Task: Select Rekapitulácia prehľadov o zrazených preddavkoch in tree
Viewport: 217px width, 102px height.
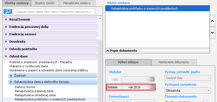Action: [x=50, y=99]
